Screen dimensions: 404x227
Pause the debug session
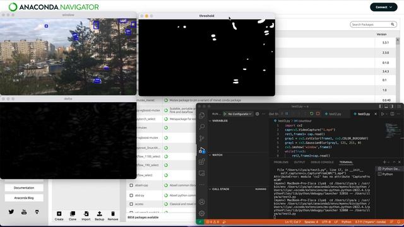point(287,113)
